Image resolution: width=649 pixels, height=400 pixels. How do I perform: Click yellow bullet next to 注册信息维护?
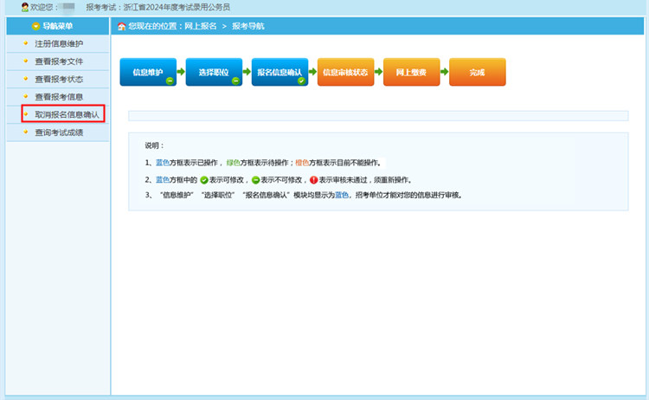pyautogui.click(x=26, y=42)
